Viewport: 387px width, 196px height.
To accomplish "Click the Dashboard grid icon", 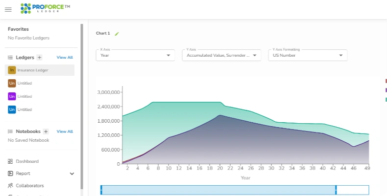I will (x=10, y=161).
